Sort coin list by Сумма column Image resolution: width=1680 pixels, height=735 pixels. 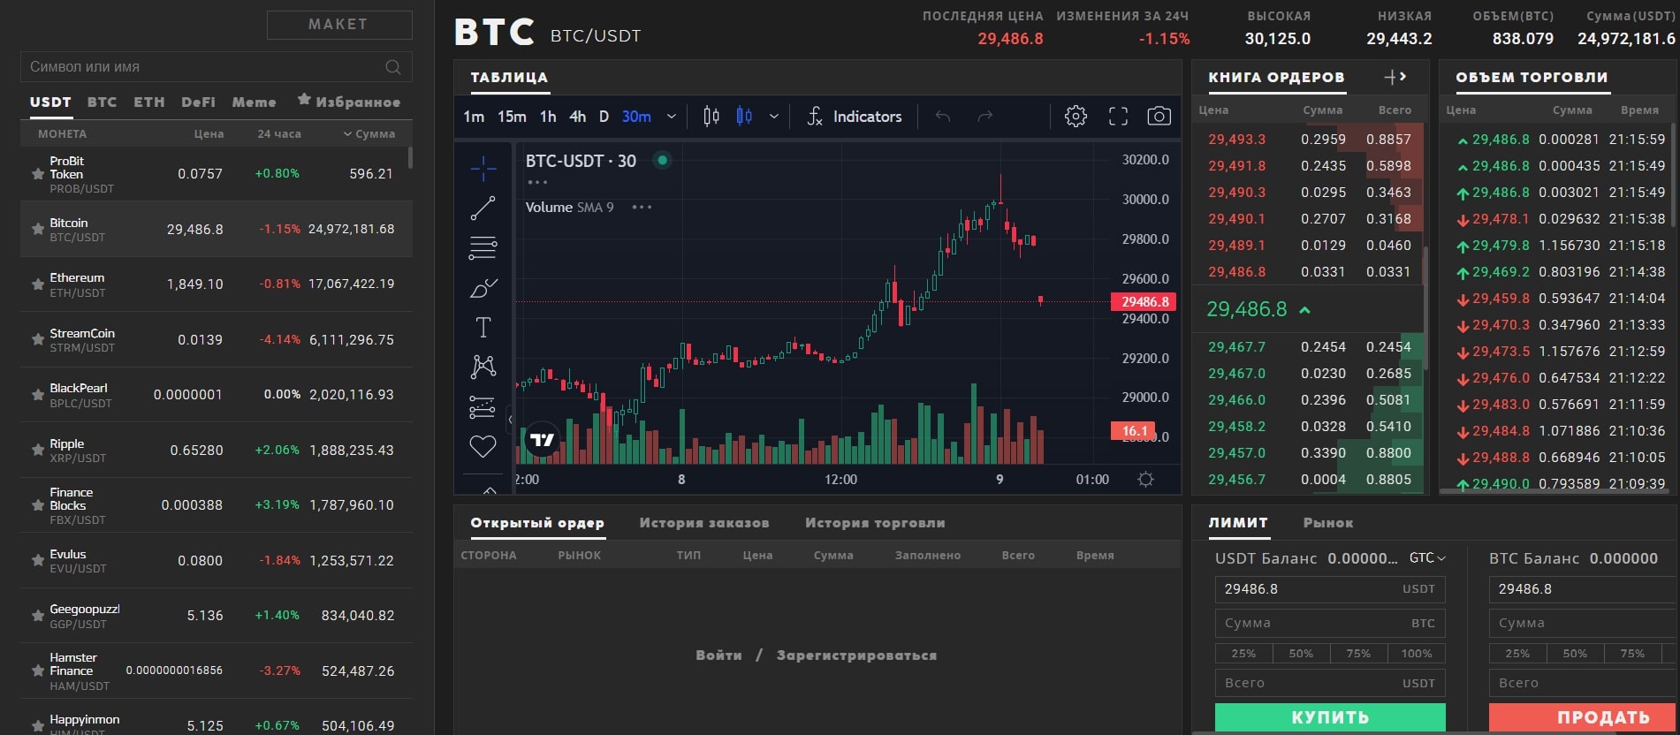point(369,134)
